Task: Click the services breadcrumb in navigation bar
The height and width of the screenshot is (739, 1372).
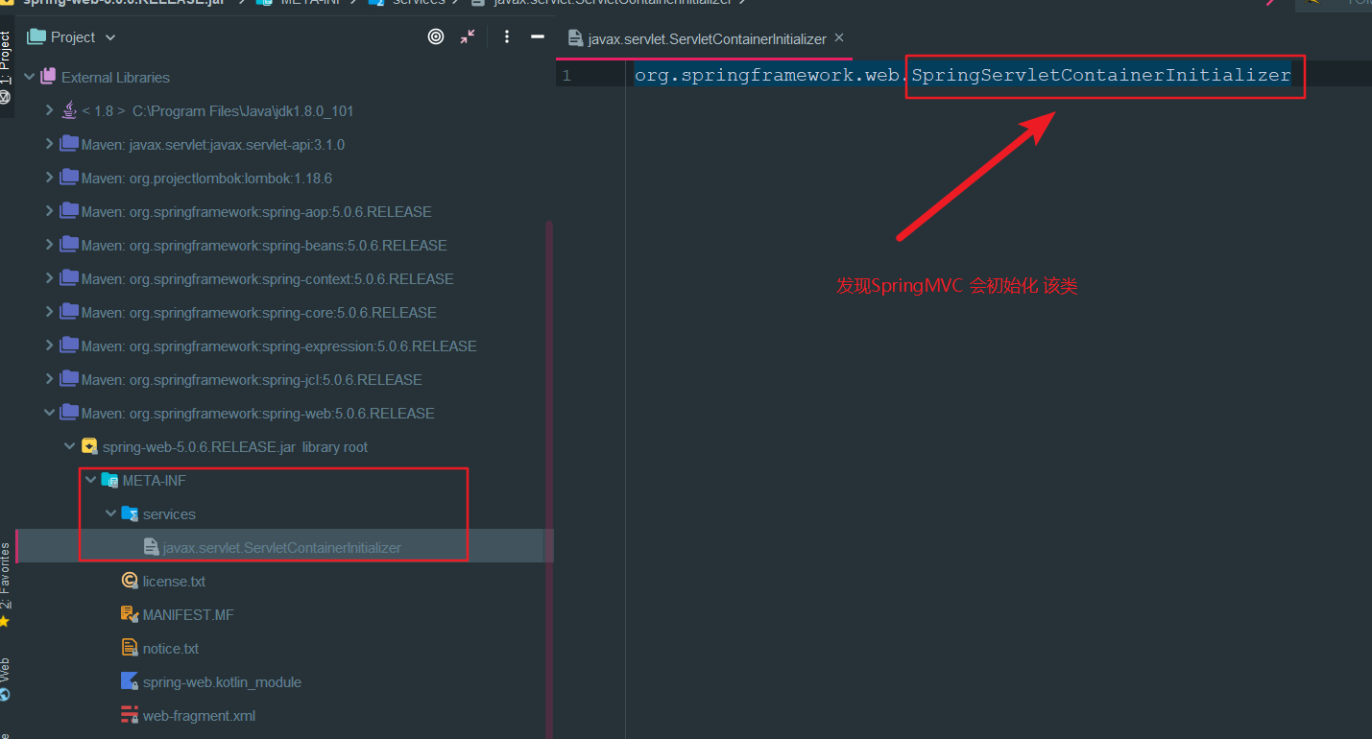Action: 419,2
